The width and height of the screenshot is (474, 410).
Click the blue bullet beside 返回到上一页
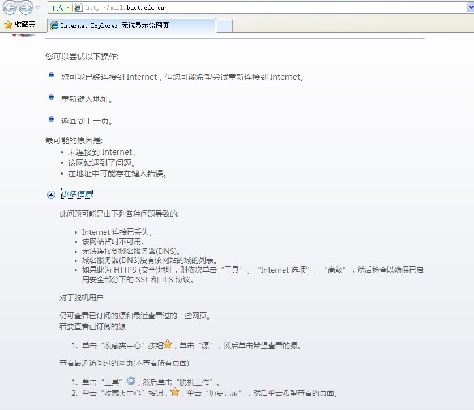(x=51, y=119)
